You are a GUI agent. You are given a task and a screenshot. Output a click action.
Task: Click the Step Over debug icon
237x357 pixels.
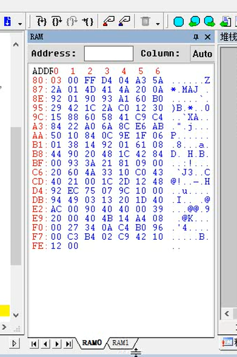point(57,21)
